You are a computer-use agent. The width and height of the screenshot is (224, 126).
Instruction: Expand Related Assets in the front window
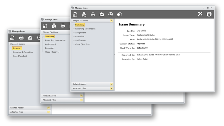[x=111, y=84]
